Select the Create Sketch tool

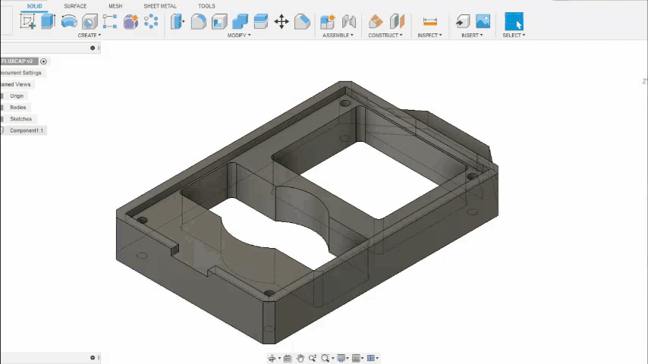28,21
